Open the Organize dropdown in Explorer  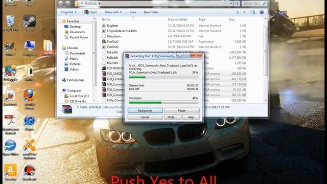(x=69, y=12)
